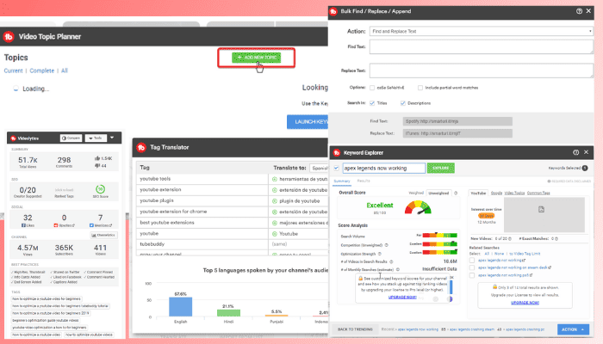Click info icon beside Competition (Unweighted)
The height and width of the screenshot is (344, 603).
(387, 245)
